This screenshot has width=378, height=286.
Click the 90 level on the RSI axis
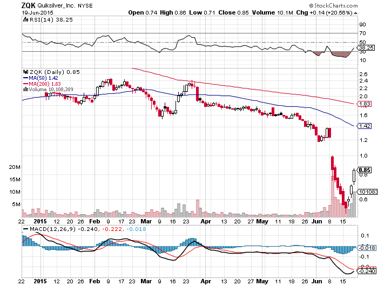point(362,25)
